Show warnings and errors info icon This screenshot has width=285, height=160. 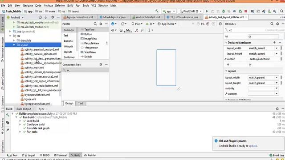(x=220, y=24)
